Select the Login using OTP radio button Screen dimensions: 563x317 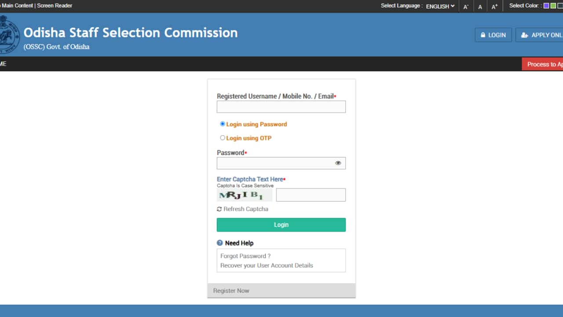223,138
